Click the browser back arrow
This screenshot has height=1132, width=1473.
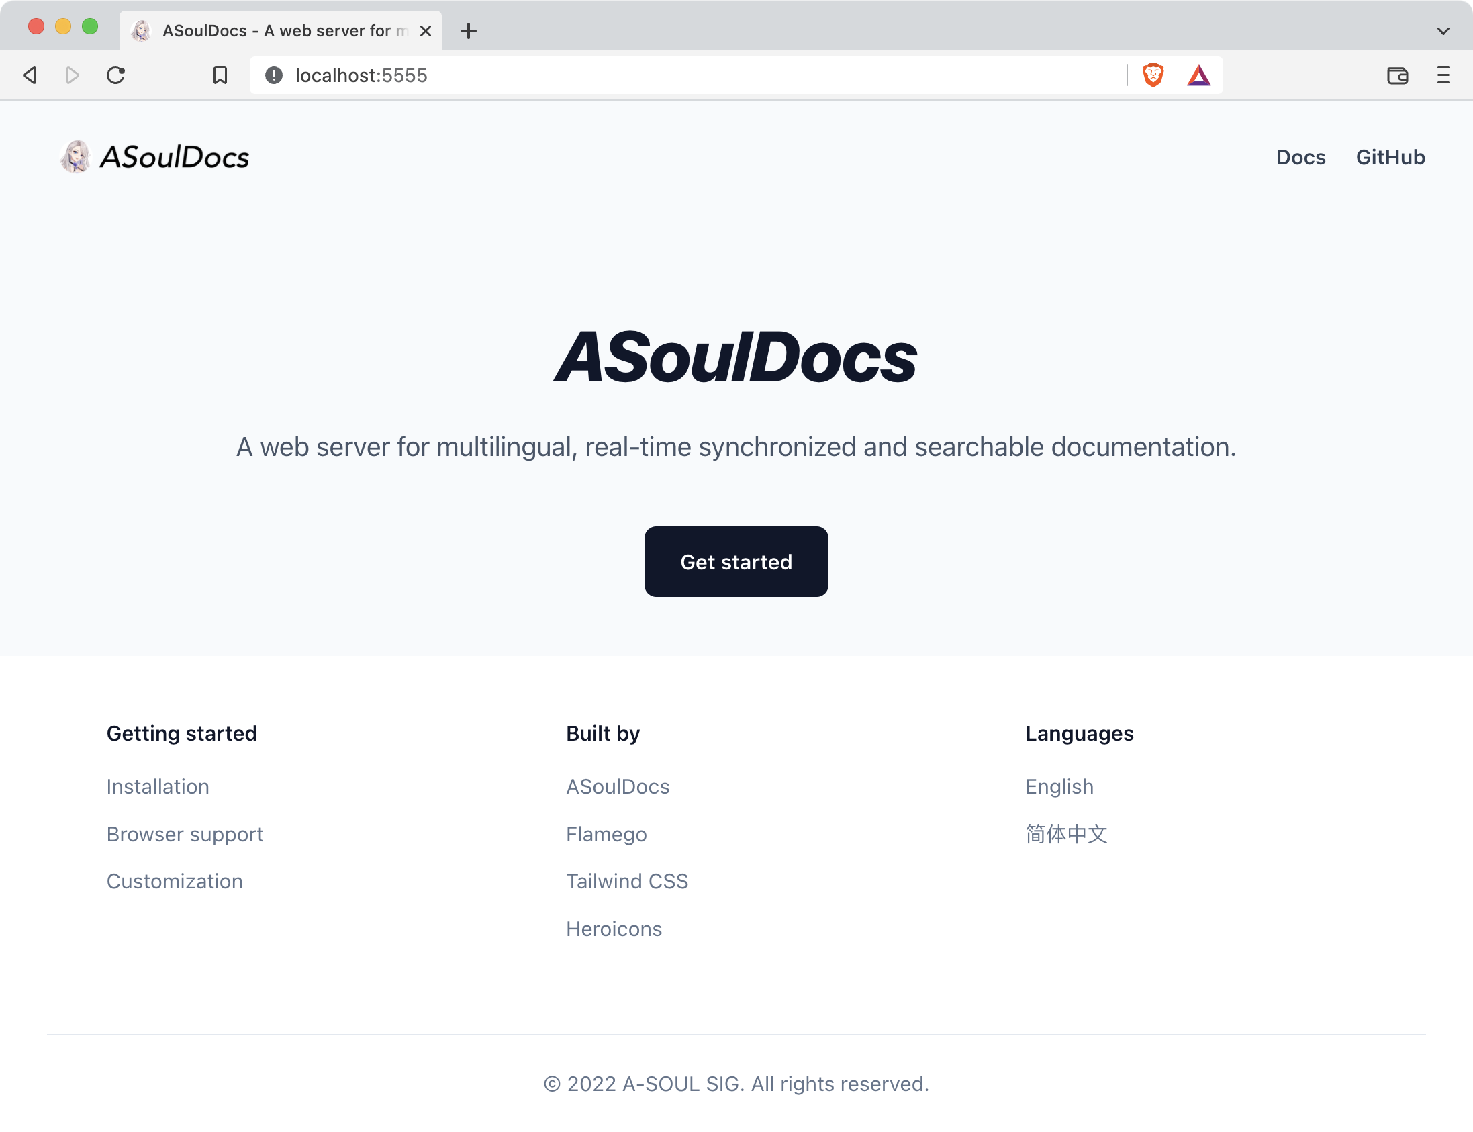[x=30, y=75]
